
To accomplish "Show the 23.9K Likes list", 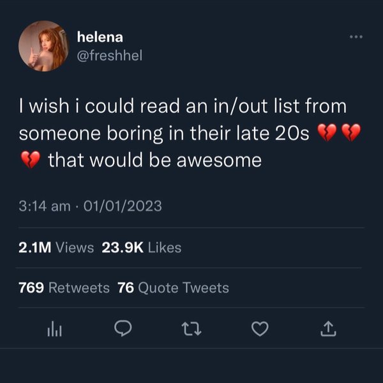I will coord(142,248).
